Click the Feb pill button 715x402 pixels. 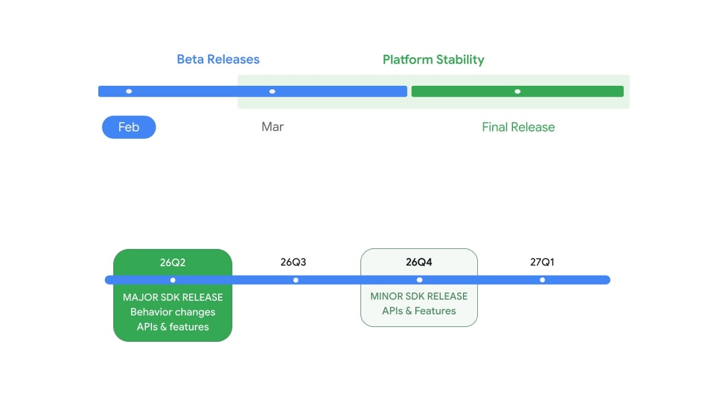click(129, 127)
